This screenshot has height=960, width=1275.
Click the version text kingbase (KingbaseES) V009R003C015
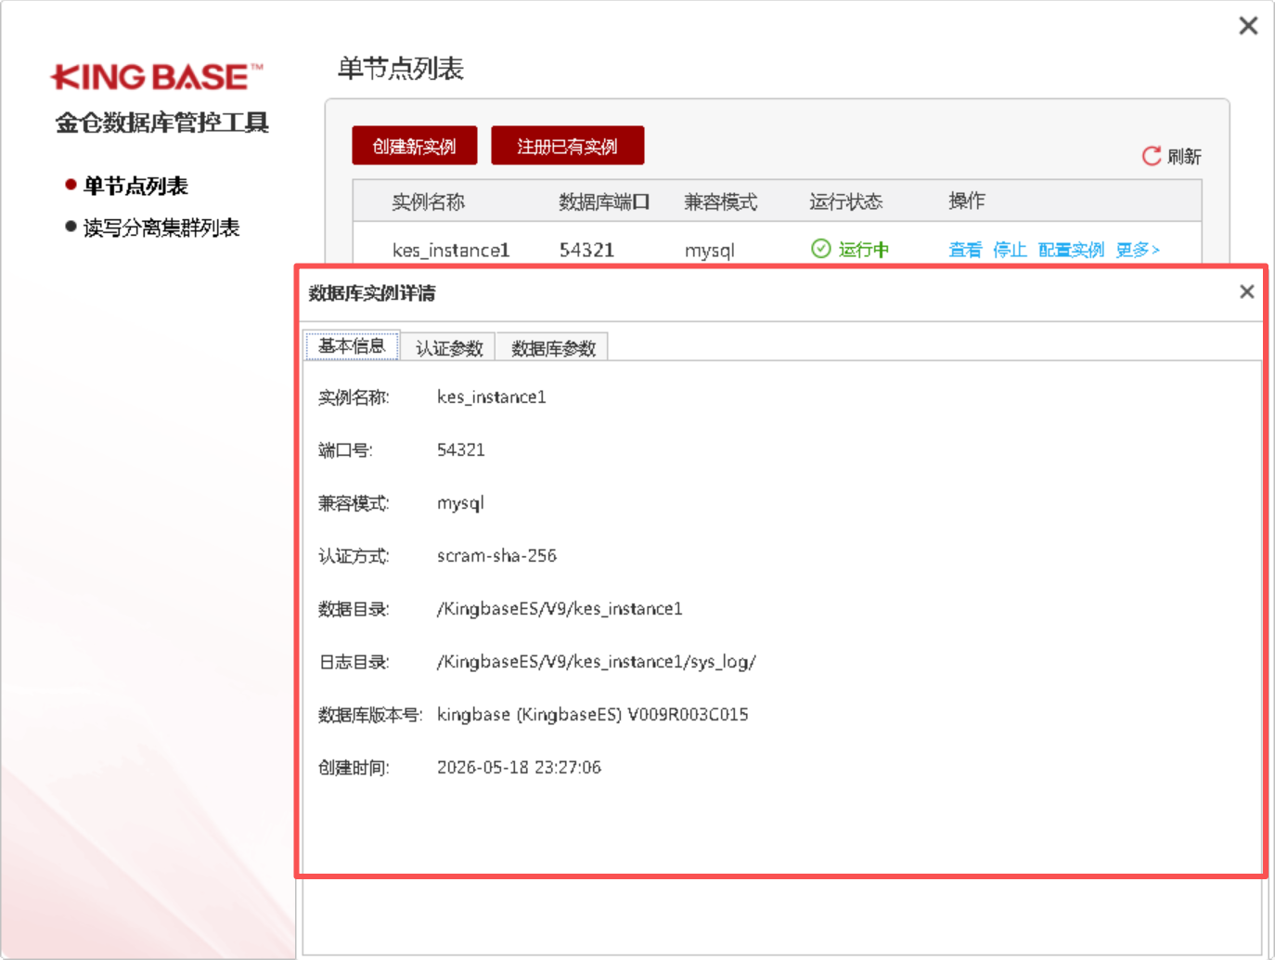click(x=593, y=715)
